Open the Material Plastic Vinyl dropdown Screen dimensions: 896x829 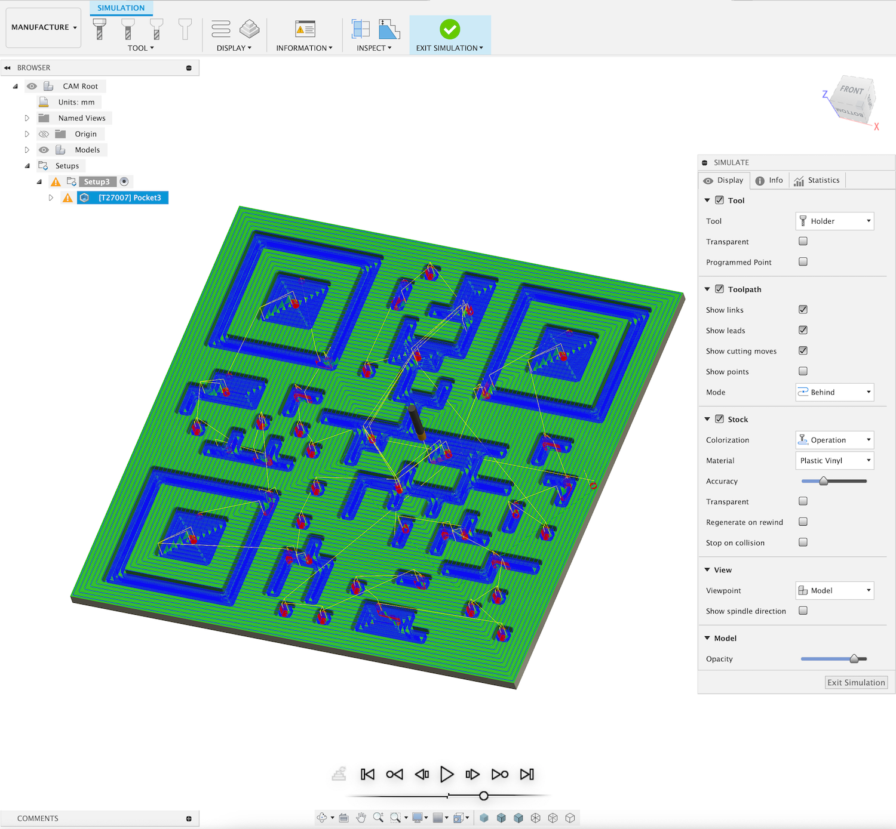(834, 460)
